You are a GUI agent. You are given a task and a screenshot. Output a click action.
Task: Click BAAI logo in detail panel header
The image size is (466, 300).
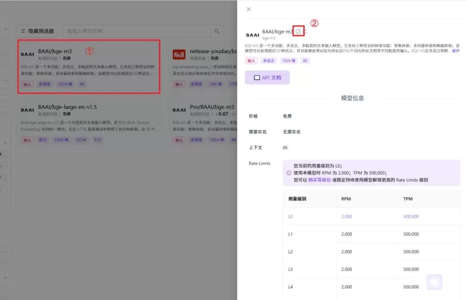pos(252,35)
